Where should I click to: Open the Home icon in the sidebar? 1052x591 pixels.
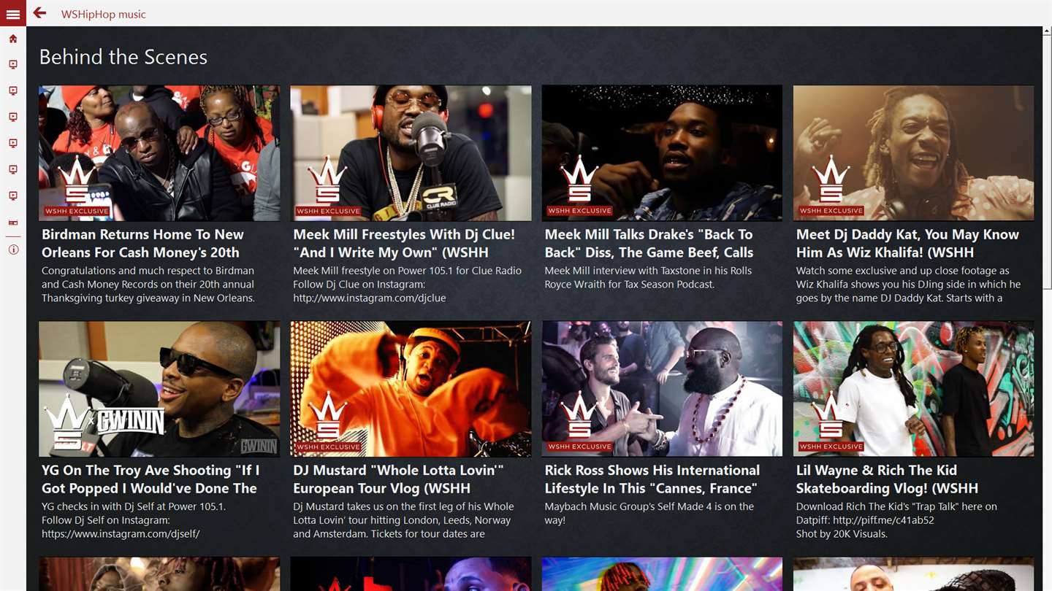[x=13, y=39]
